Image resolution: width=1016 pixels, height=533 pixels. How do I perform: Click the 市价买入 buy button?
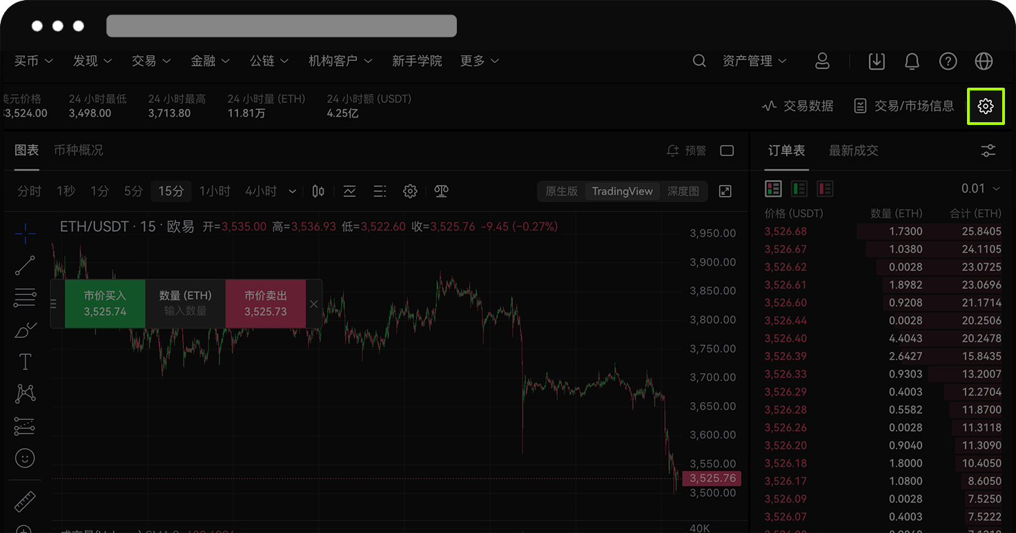coord(104,303)
